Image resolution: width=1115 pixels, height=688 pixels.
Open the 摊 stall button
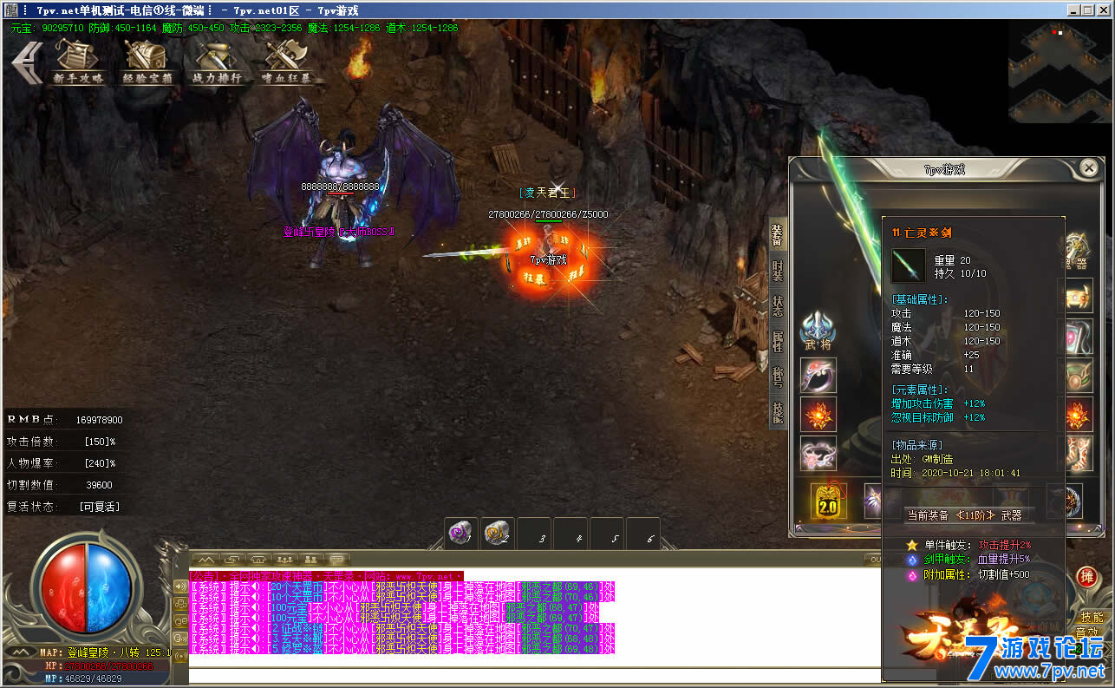click(1086, 576)
